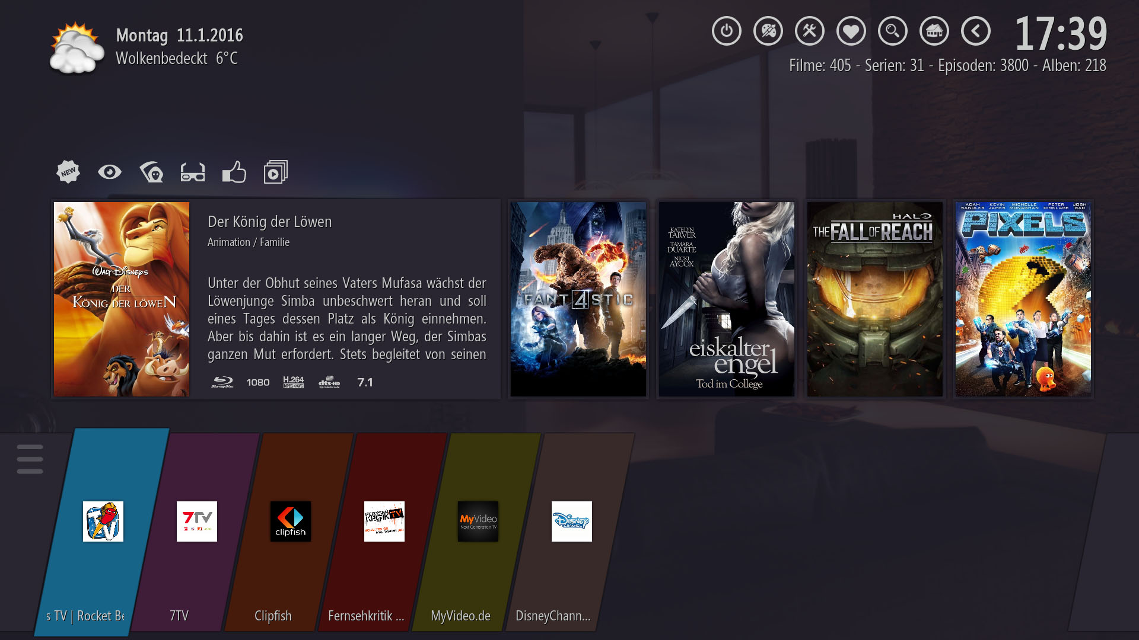Select the playlist stack icon
The height and width of the screenshot is (640, 1139).
click(x=276, y=172)
